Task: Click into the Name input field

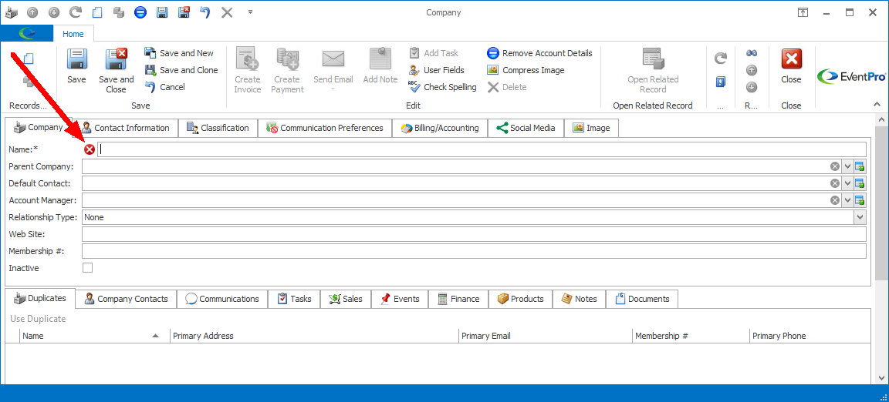Action: point(482,149)
